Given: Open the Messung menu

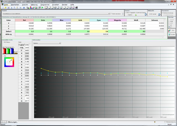Looking at the screenshot, I should pyautogui.click(x=34, y=5).
